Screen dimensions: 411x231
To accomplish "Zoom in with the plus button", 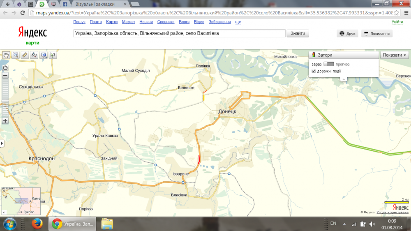I will pos(5,121).
